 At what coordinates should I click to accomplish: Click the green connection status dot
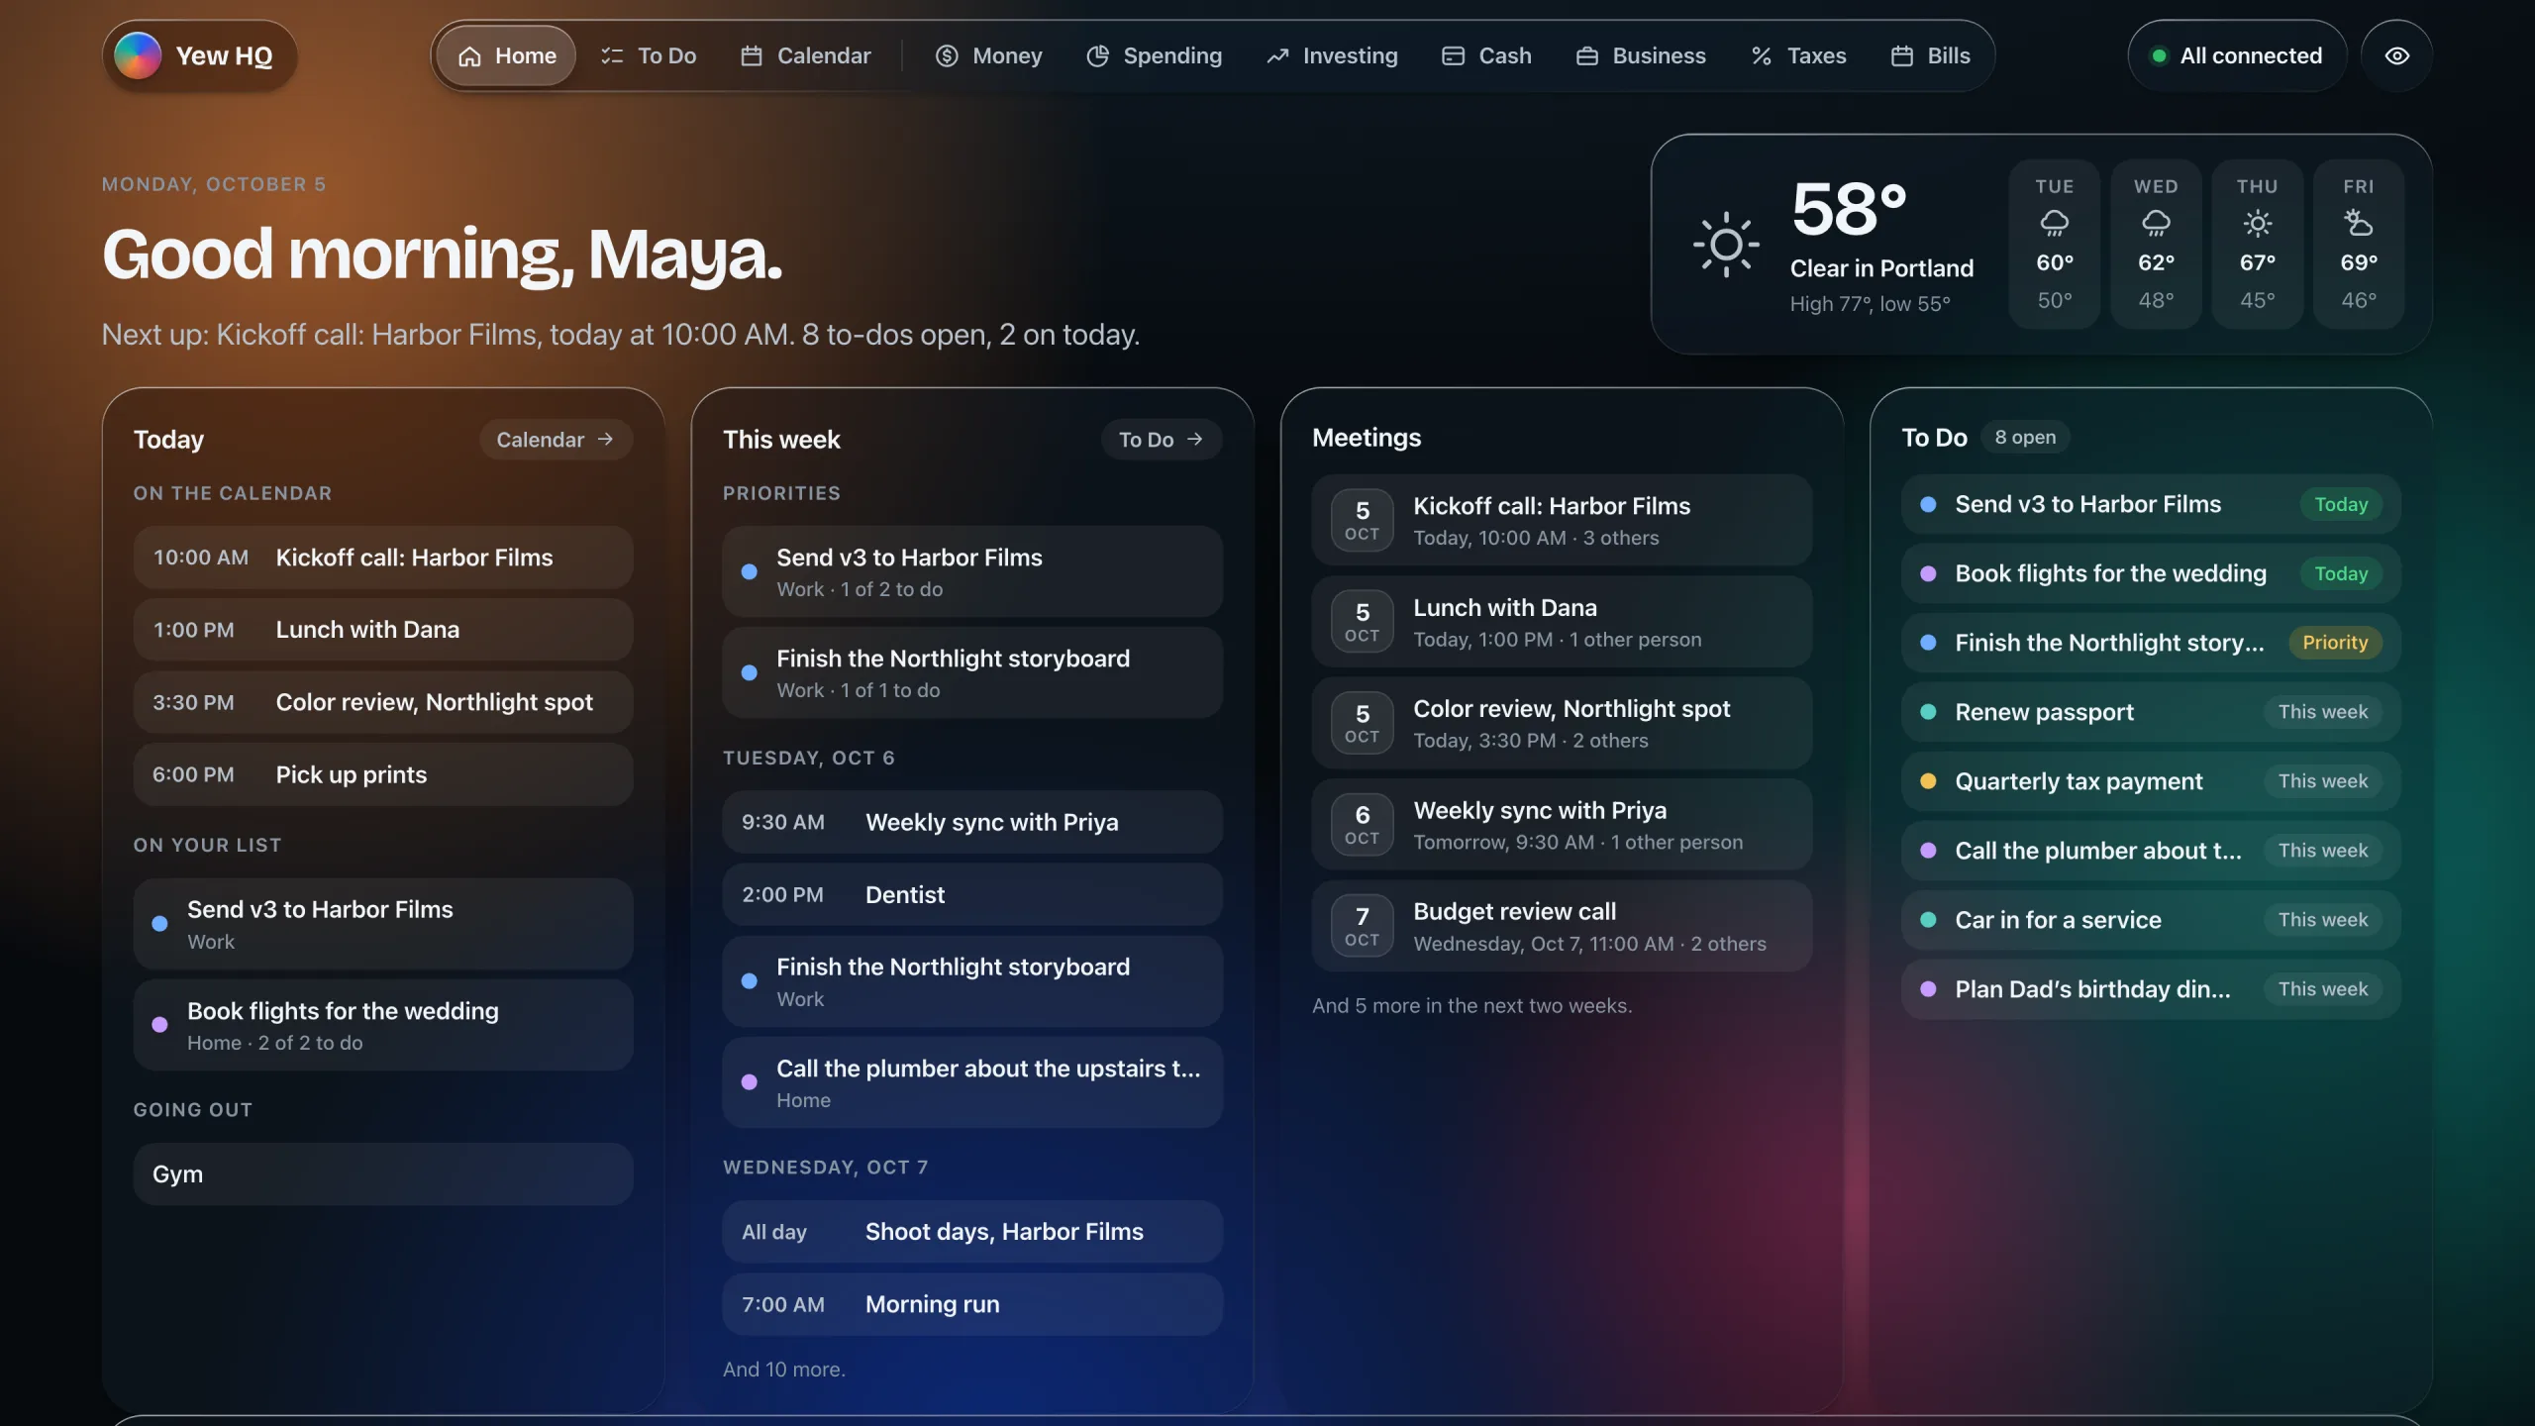(2159, 56)
